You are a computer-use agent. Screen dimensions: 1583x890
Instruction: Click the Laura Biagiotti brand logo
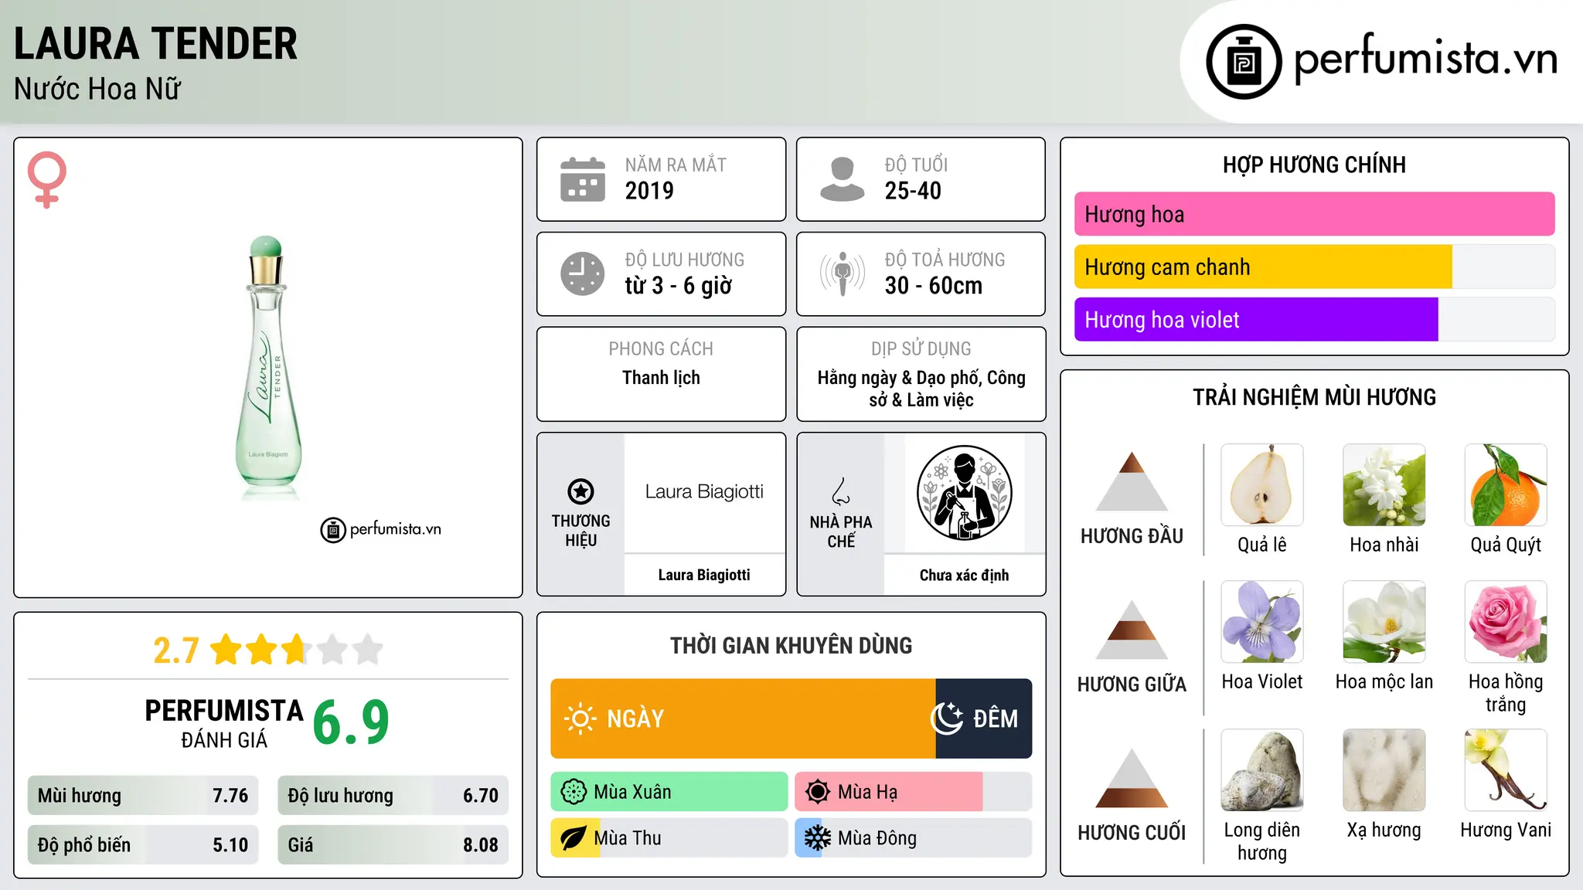pos(704,492)
